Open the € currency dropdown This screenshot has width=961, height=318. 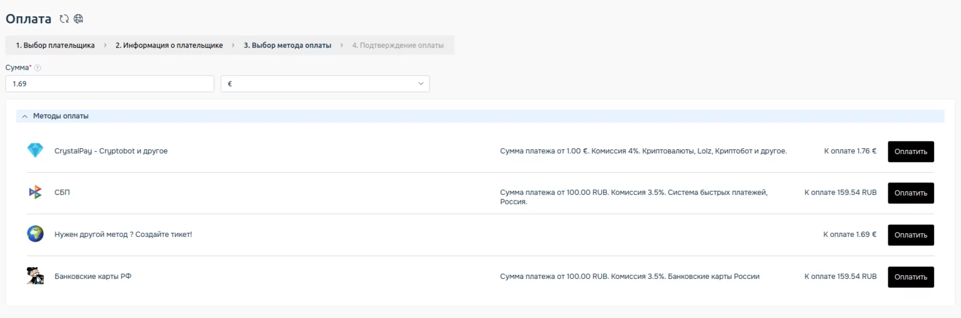(x=325, y=84)
